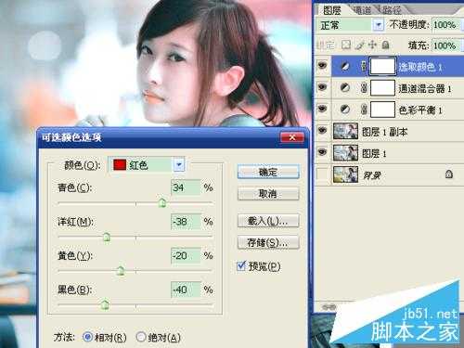Click the Color Balance 1 adjustment icon
The width and height of the screenshot is (464, 348).
click(345, 110)
